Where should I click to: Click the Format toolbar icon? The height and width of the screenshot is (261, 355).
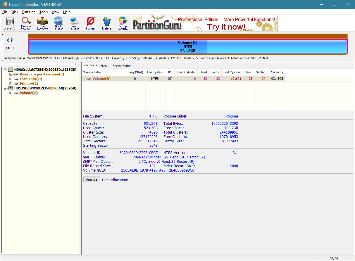point(91,23)
